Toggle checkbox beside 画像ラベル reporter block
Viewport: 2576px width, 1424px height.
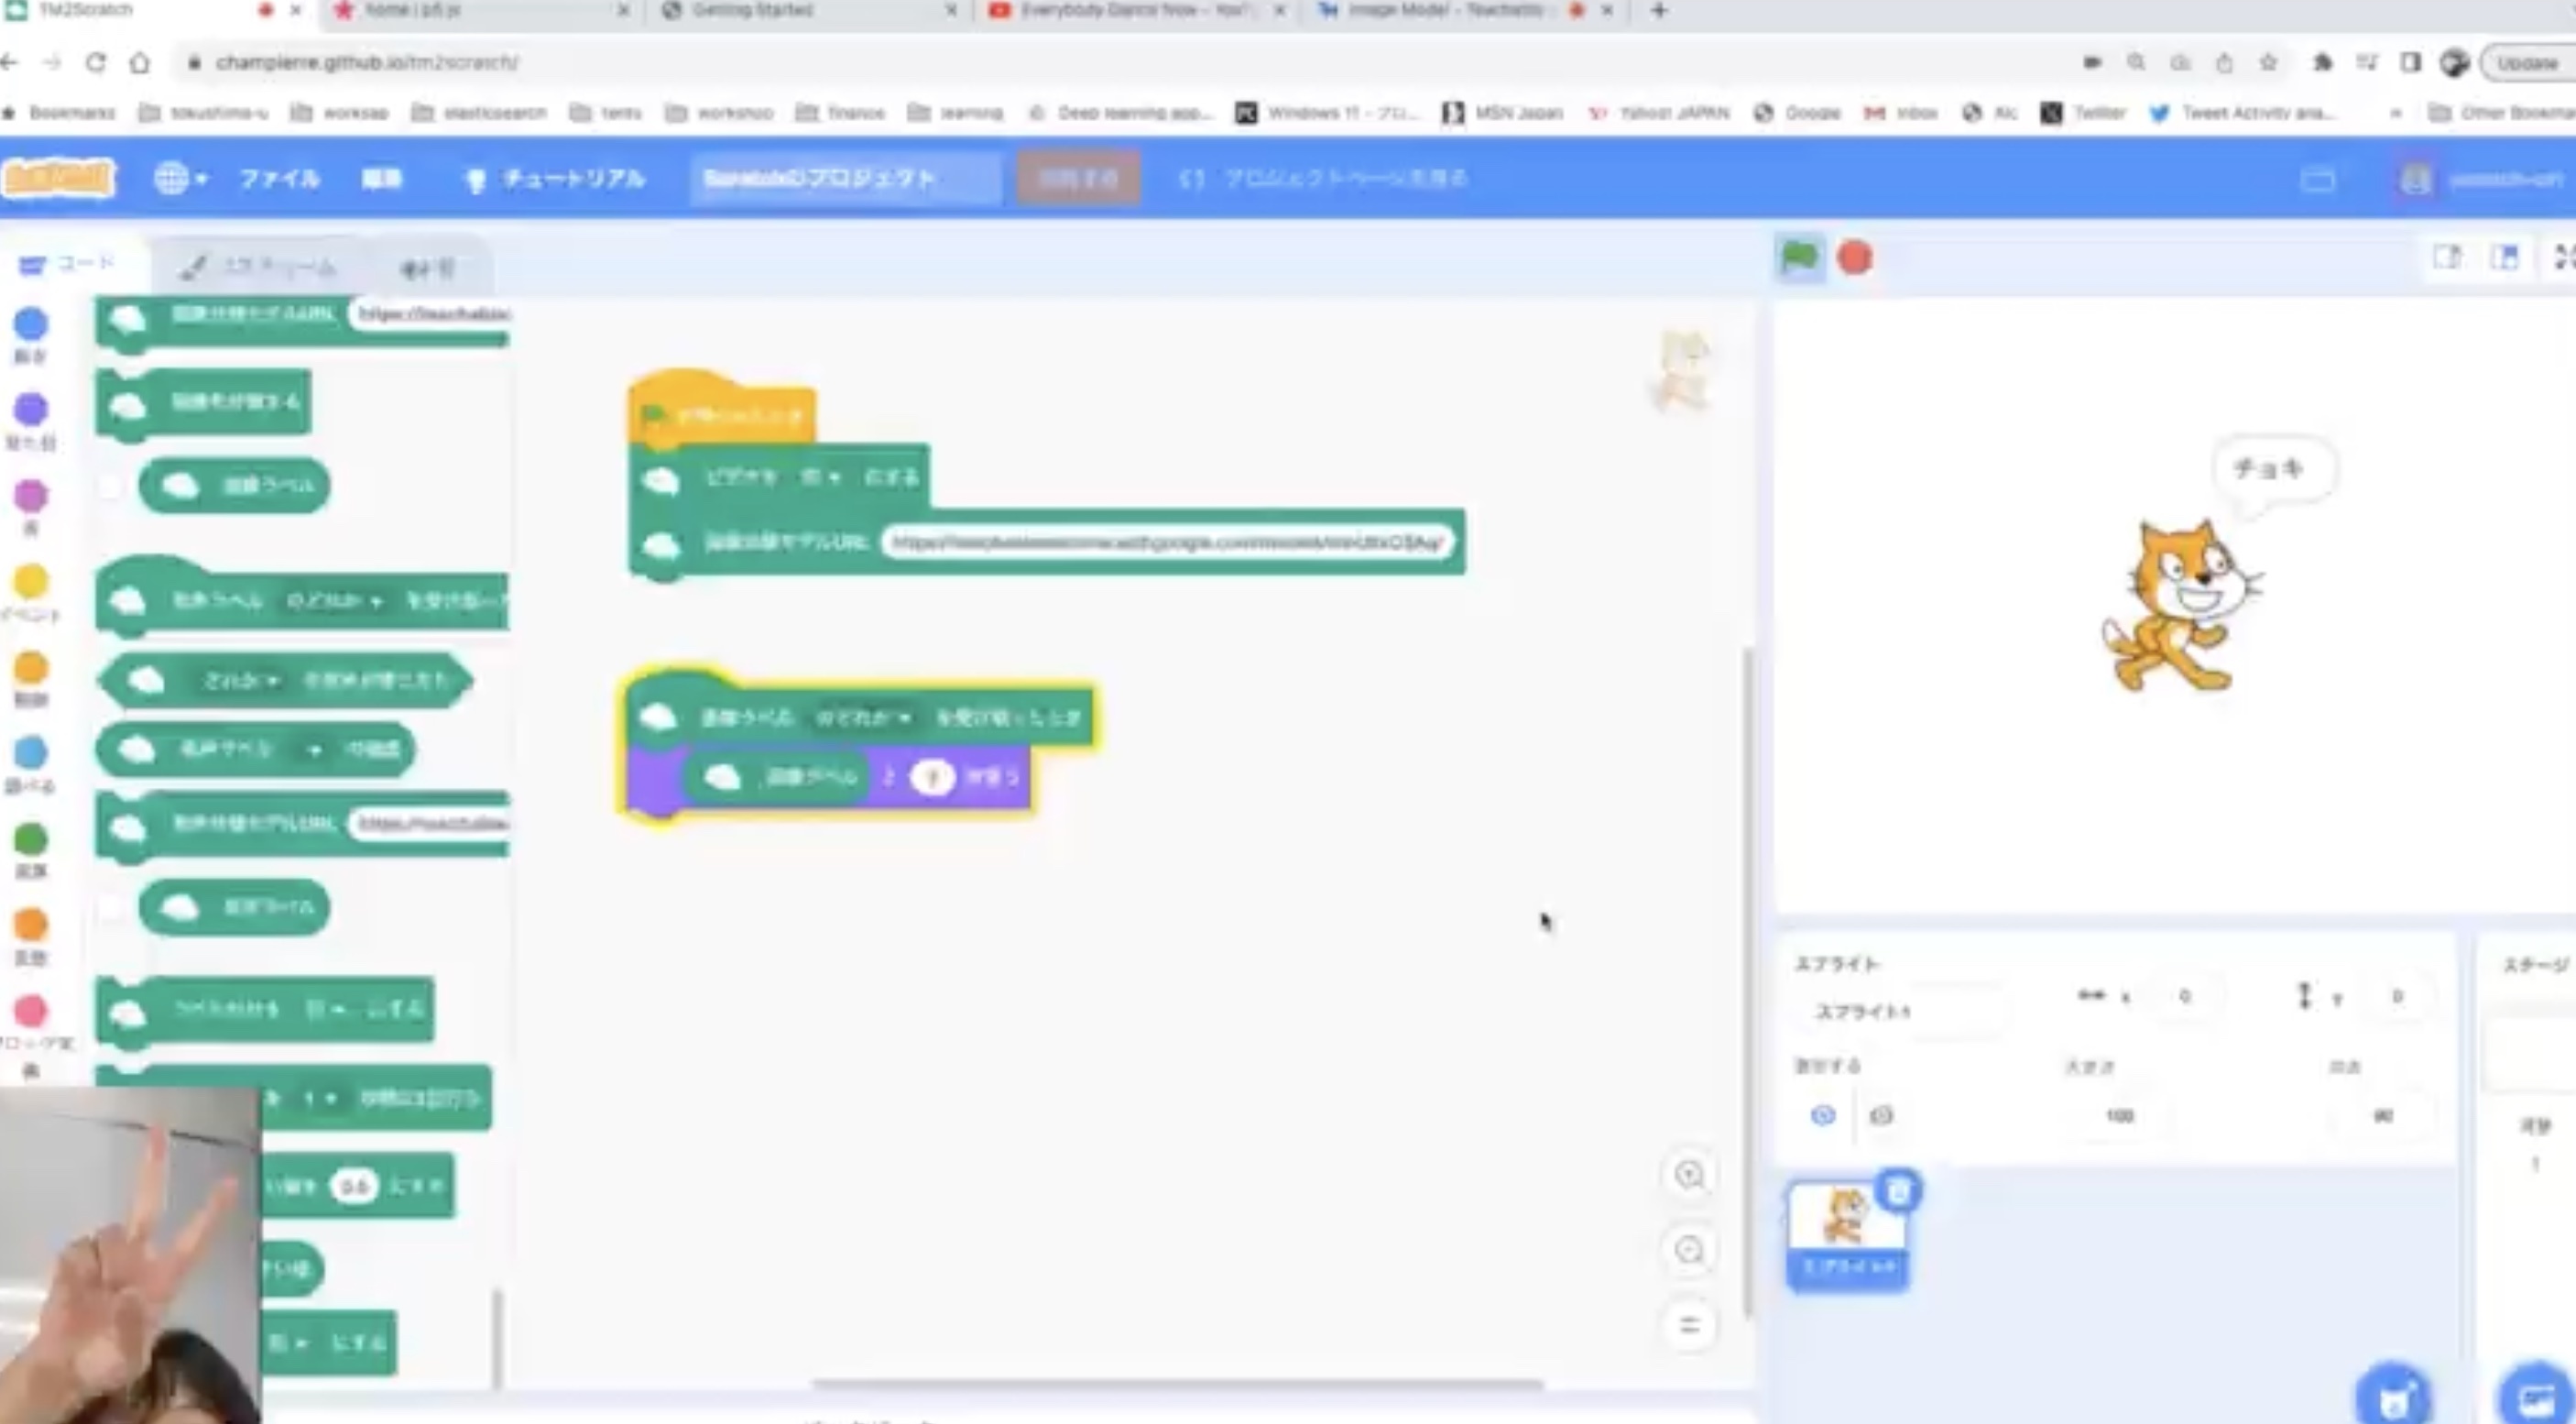pyautogui.click(x=111, y=486)
